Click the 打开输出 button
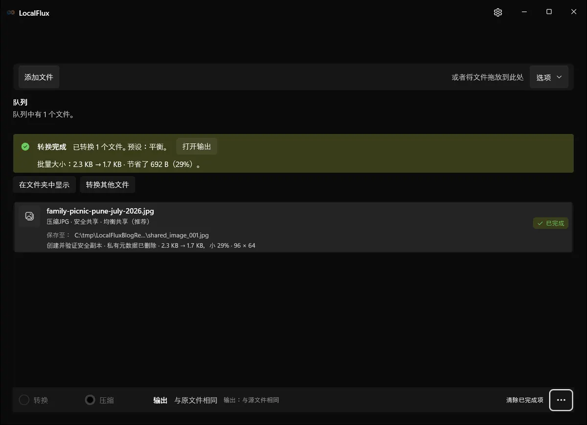Viewport: 587px width, 425px height. pos(197,147)
